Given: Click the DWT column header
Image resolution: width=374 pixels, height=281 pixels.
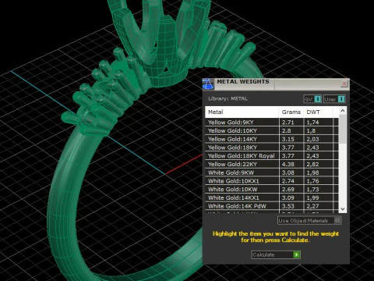Looking at the screenshot, I should pos(318,112).
